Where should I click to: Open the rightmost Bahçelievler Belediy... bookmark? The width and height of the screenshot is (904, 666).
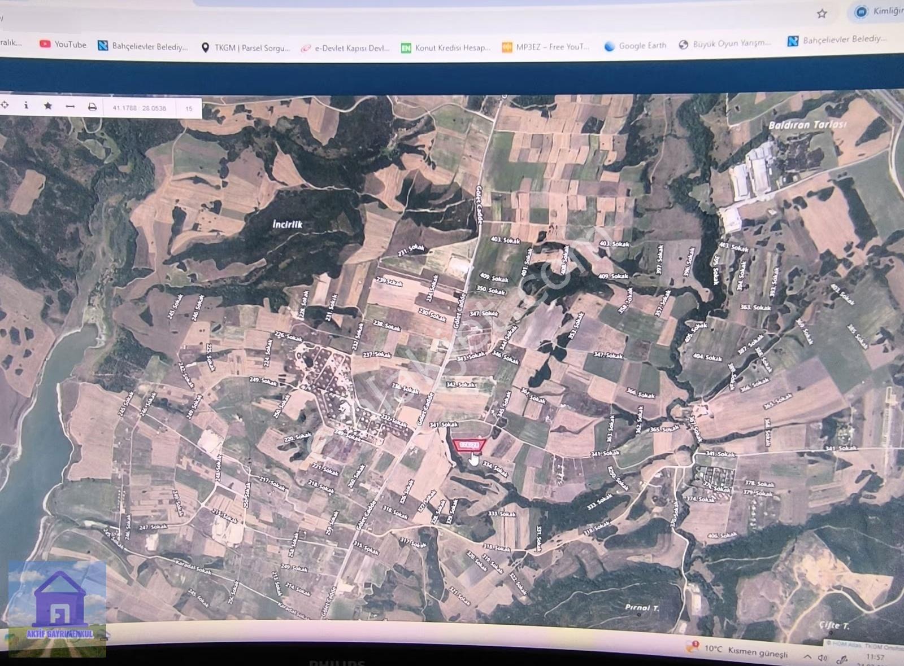(837, 40)
